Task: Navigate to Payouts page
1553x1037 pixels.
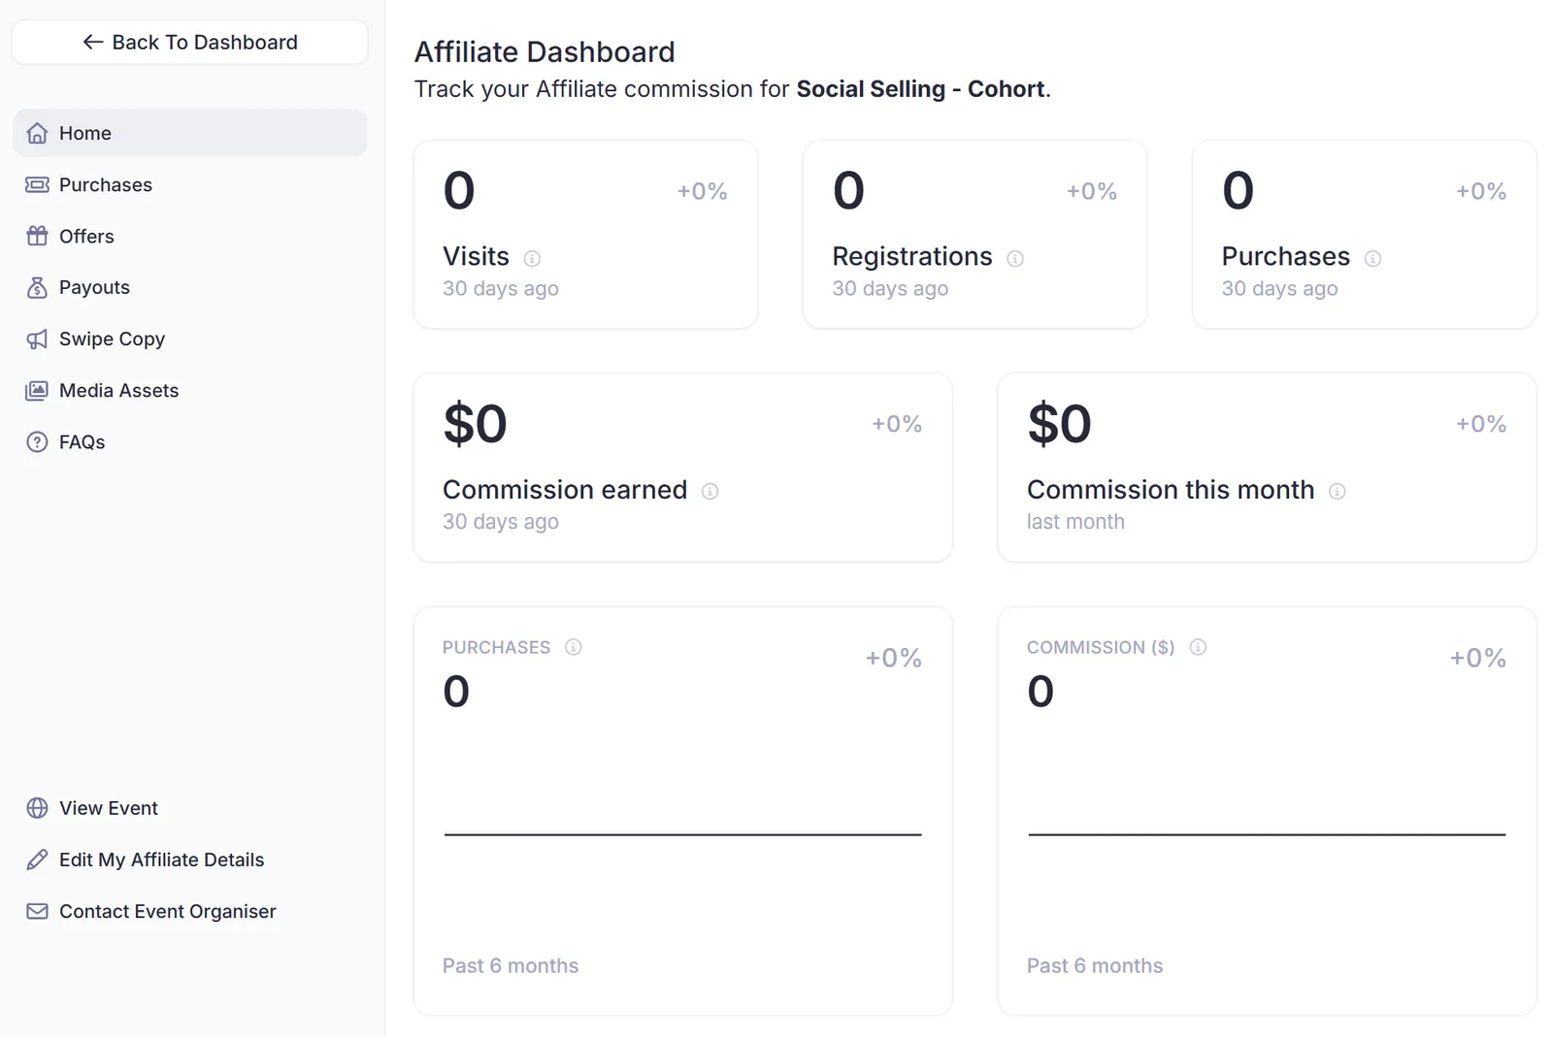Action: pyautogui.click(x=190, y=287)
